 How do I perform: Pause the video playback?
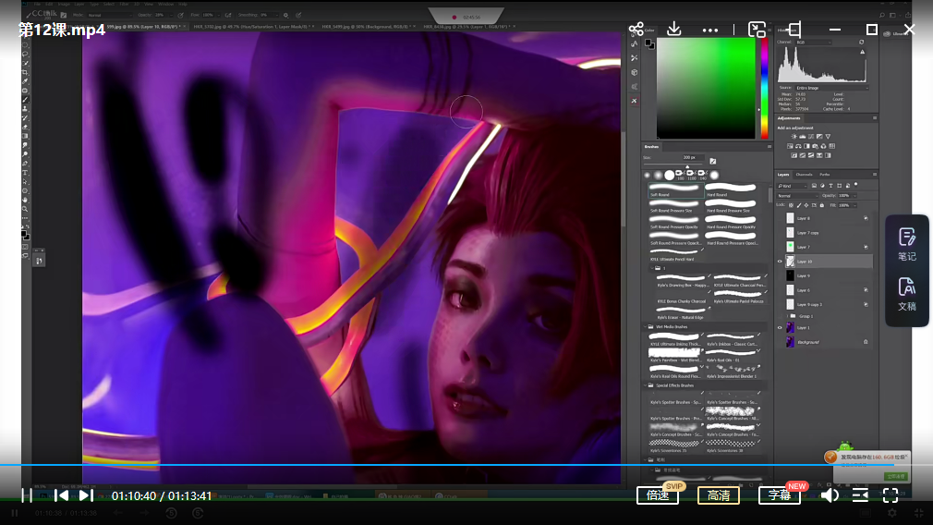pyautogui.click(x=26, y=495)
